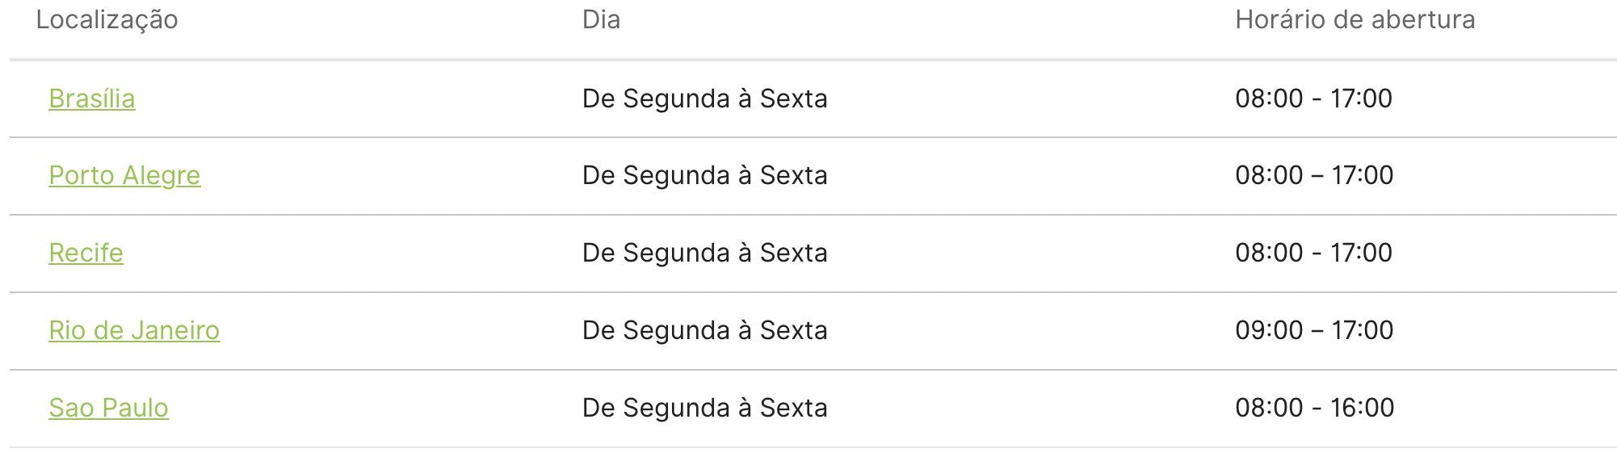Click De Segunda à Sexta in Rio row

pos(705,330)
